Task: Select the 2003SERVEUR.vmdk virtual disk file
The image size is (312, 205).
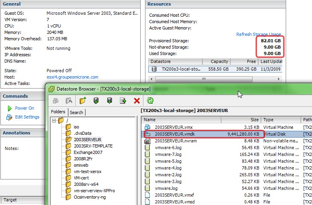Action: (172, 134)
